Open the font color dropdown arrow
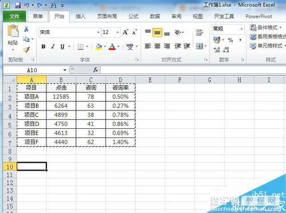 (x=118, y=46)
